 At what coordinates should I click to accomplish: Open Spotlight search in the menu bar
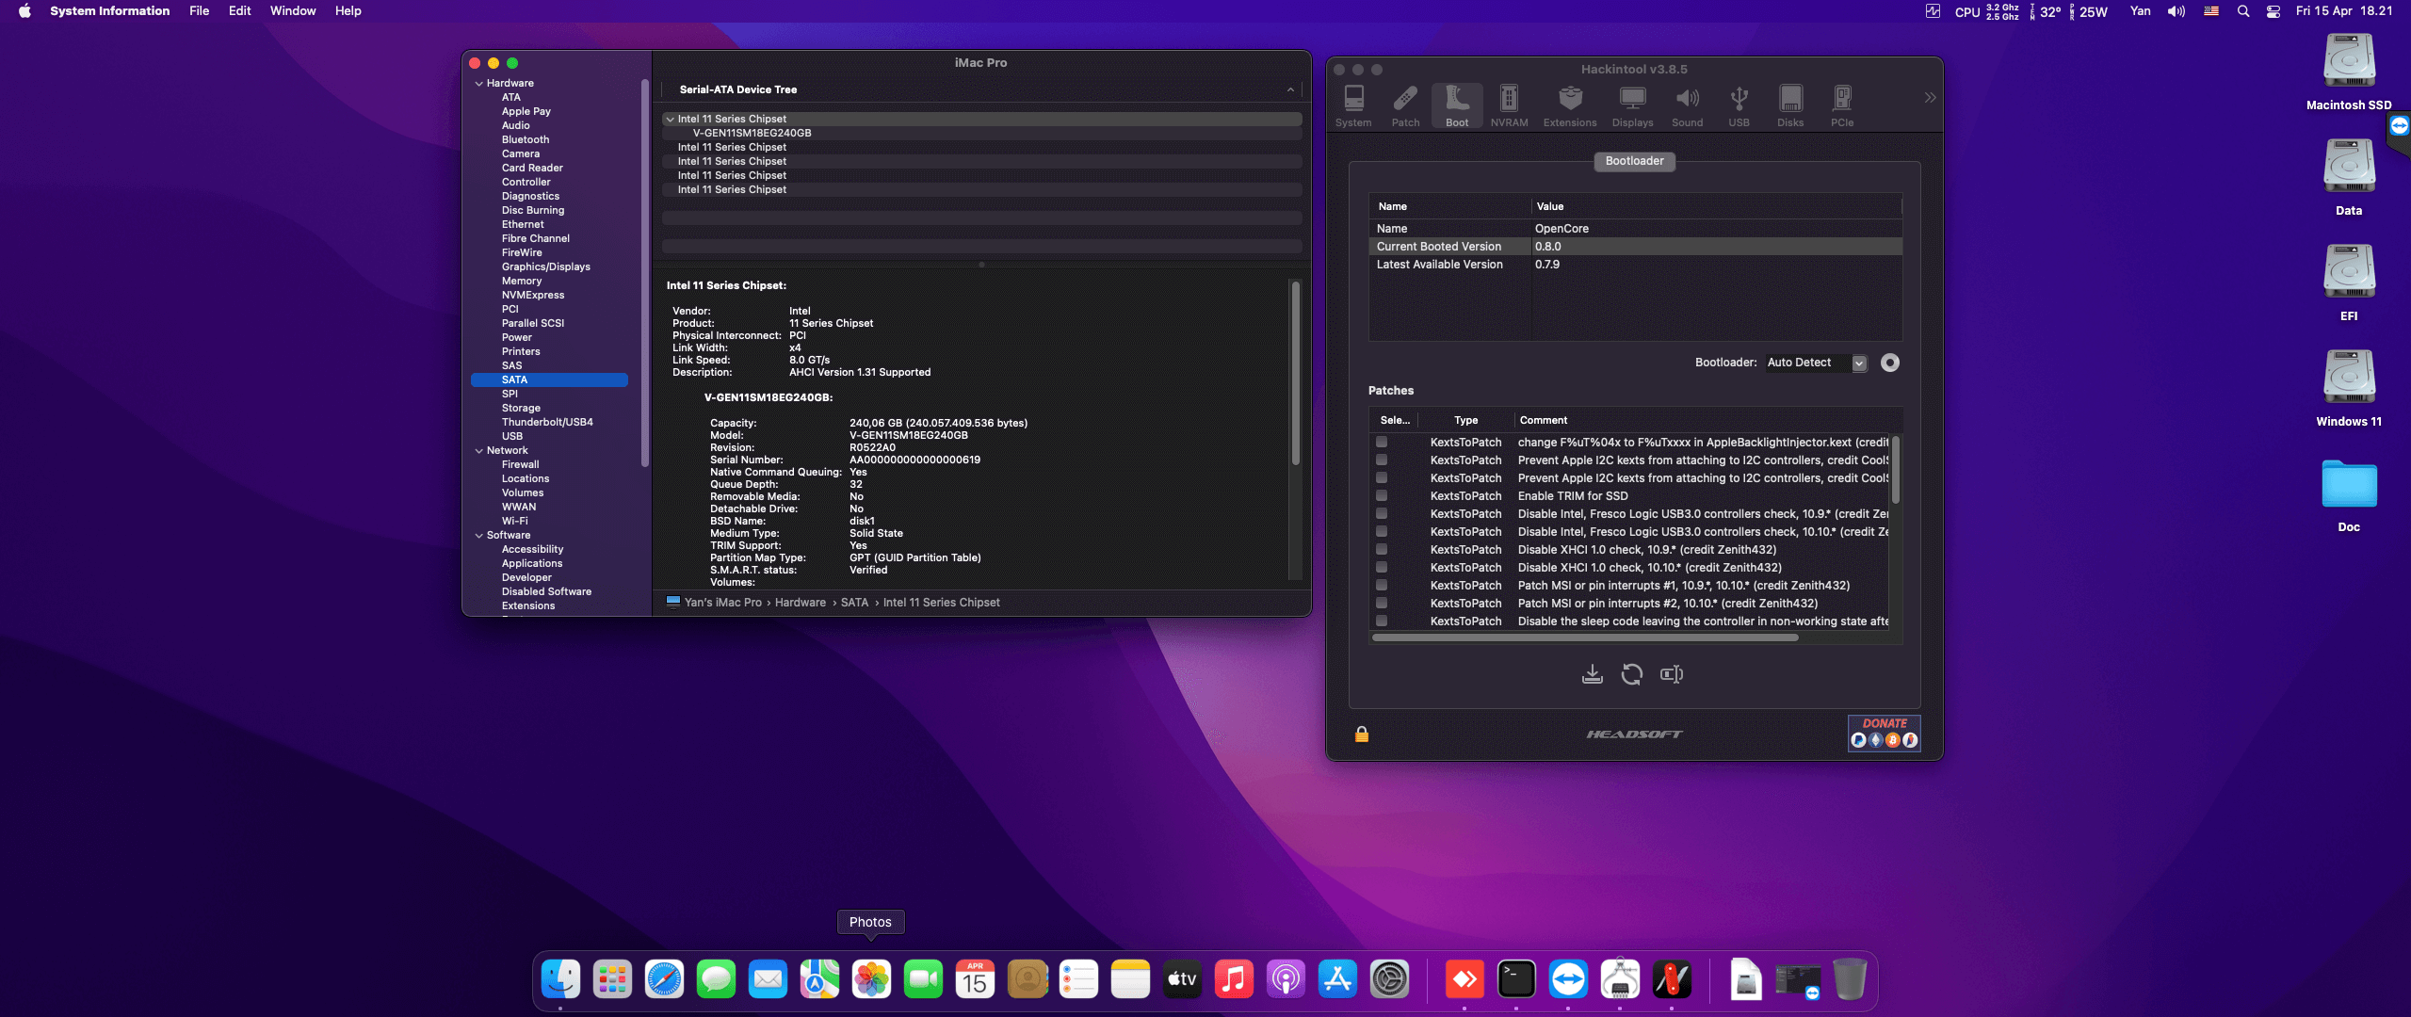[x=2243, y=11]
